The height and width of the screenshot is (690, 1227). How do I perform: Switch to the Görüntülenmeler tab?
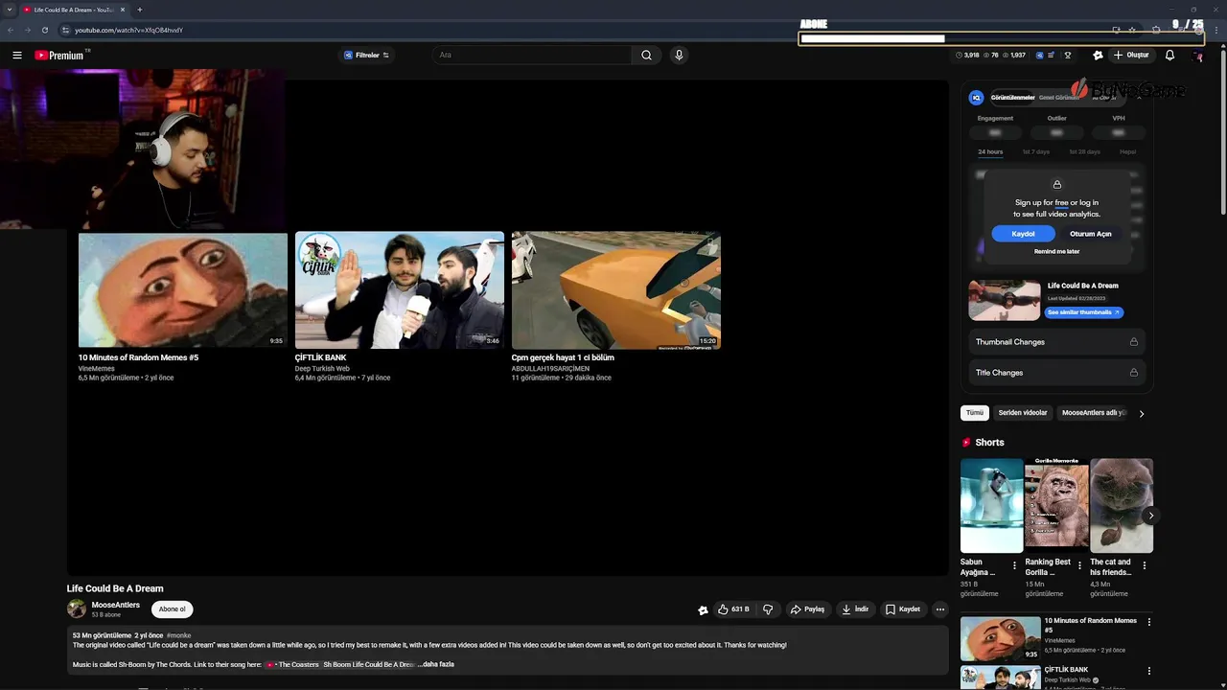[x=1012, y=98]
